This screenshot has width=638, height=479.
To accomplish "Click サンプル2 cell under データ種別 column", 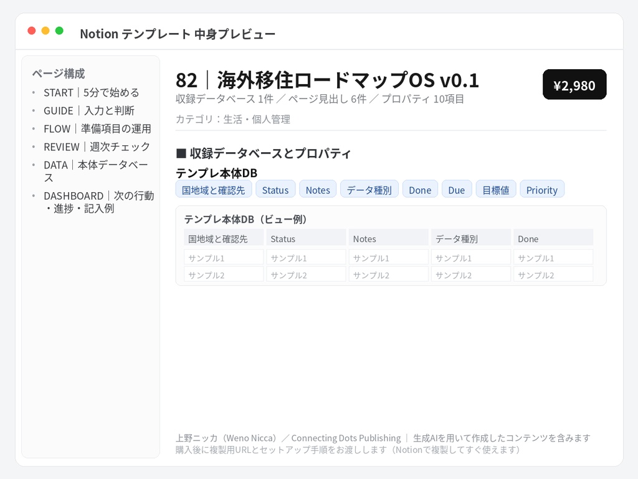I will (x=471, y=274).
